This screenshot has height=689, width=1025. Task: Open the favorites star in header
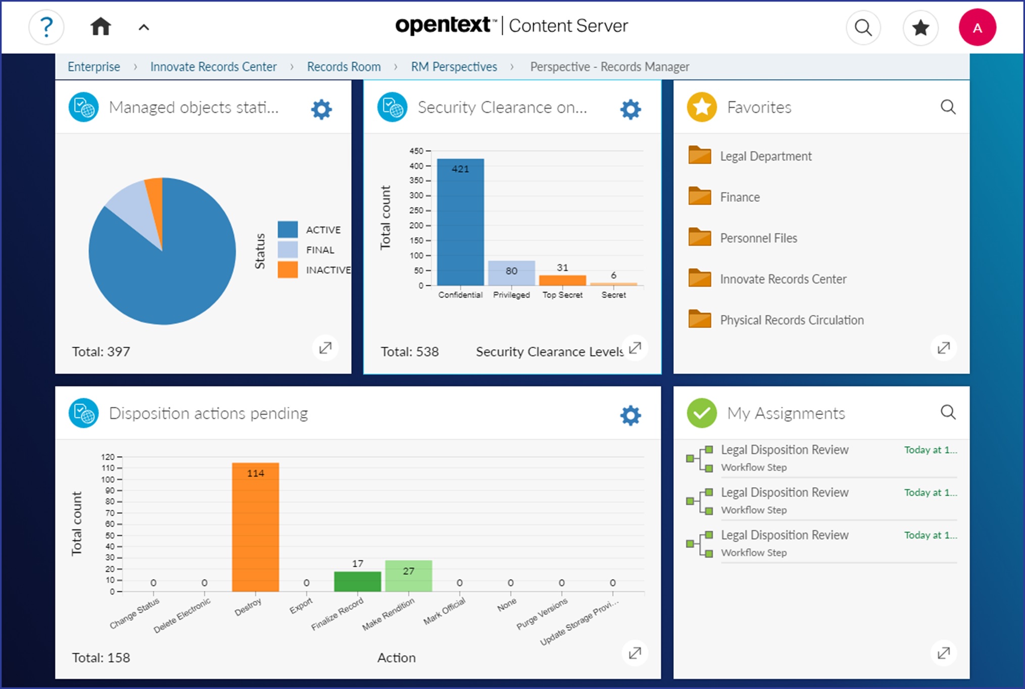[920, 27]
